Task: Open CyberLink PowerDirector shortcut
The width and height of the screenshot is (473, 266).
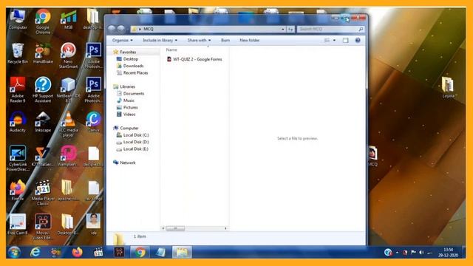Action: (x=18, y=158)
